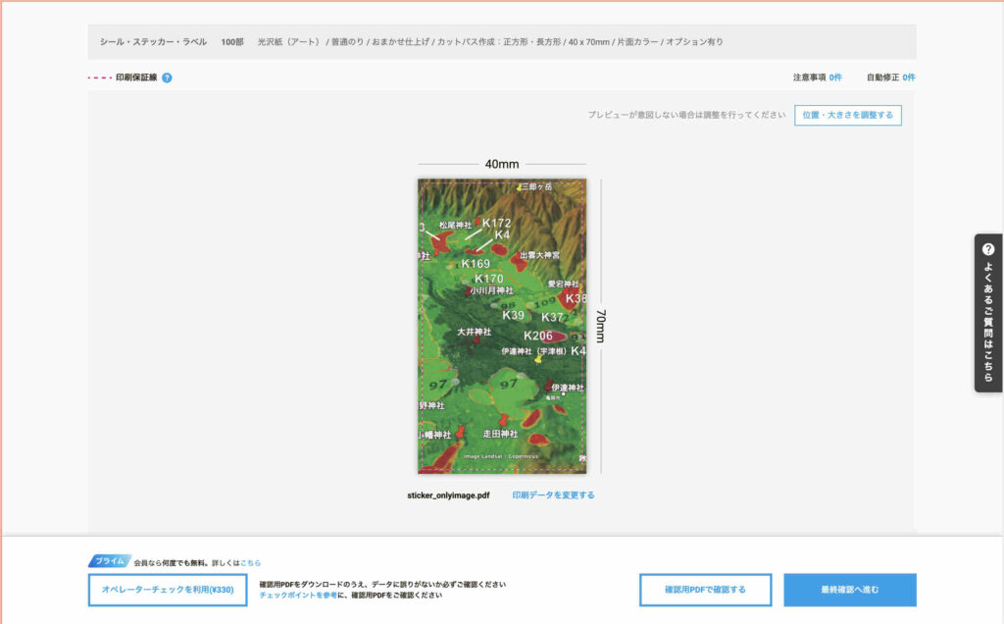Click 印刷データを変更する link

pos(553,495)
